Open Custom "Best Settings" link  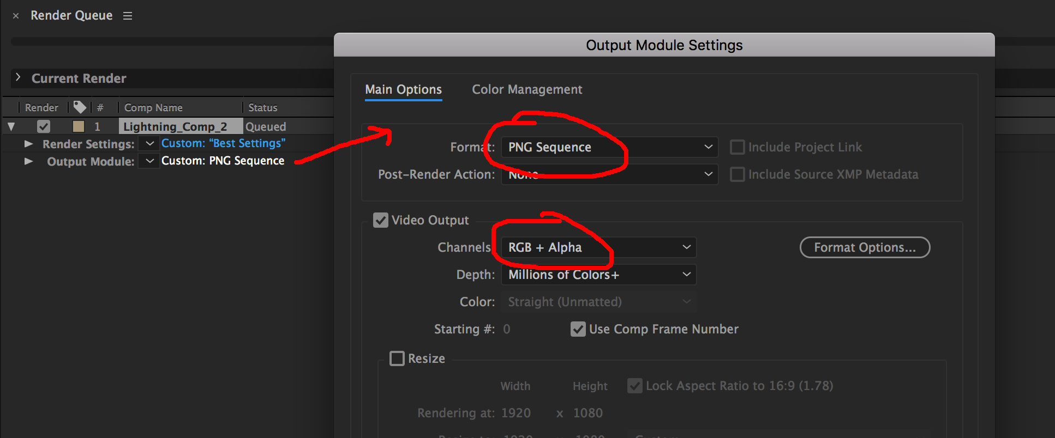point(223,143)
